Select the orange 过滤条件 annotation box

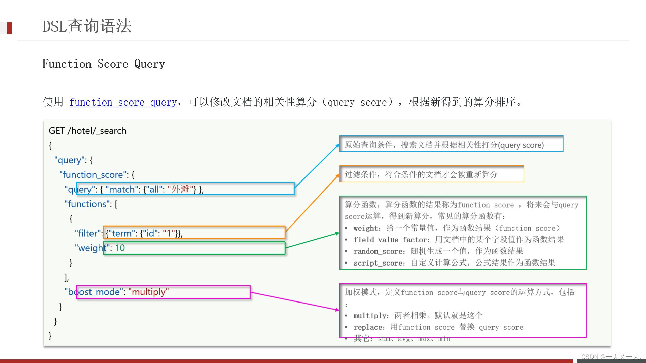tap(432, 174)
